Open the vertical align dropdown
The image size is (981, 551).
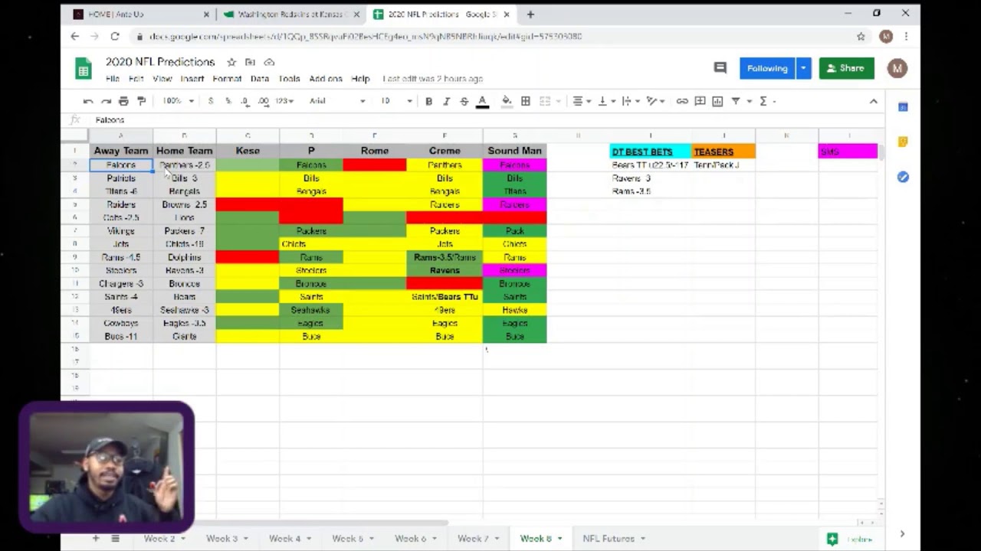coord(606,101)
